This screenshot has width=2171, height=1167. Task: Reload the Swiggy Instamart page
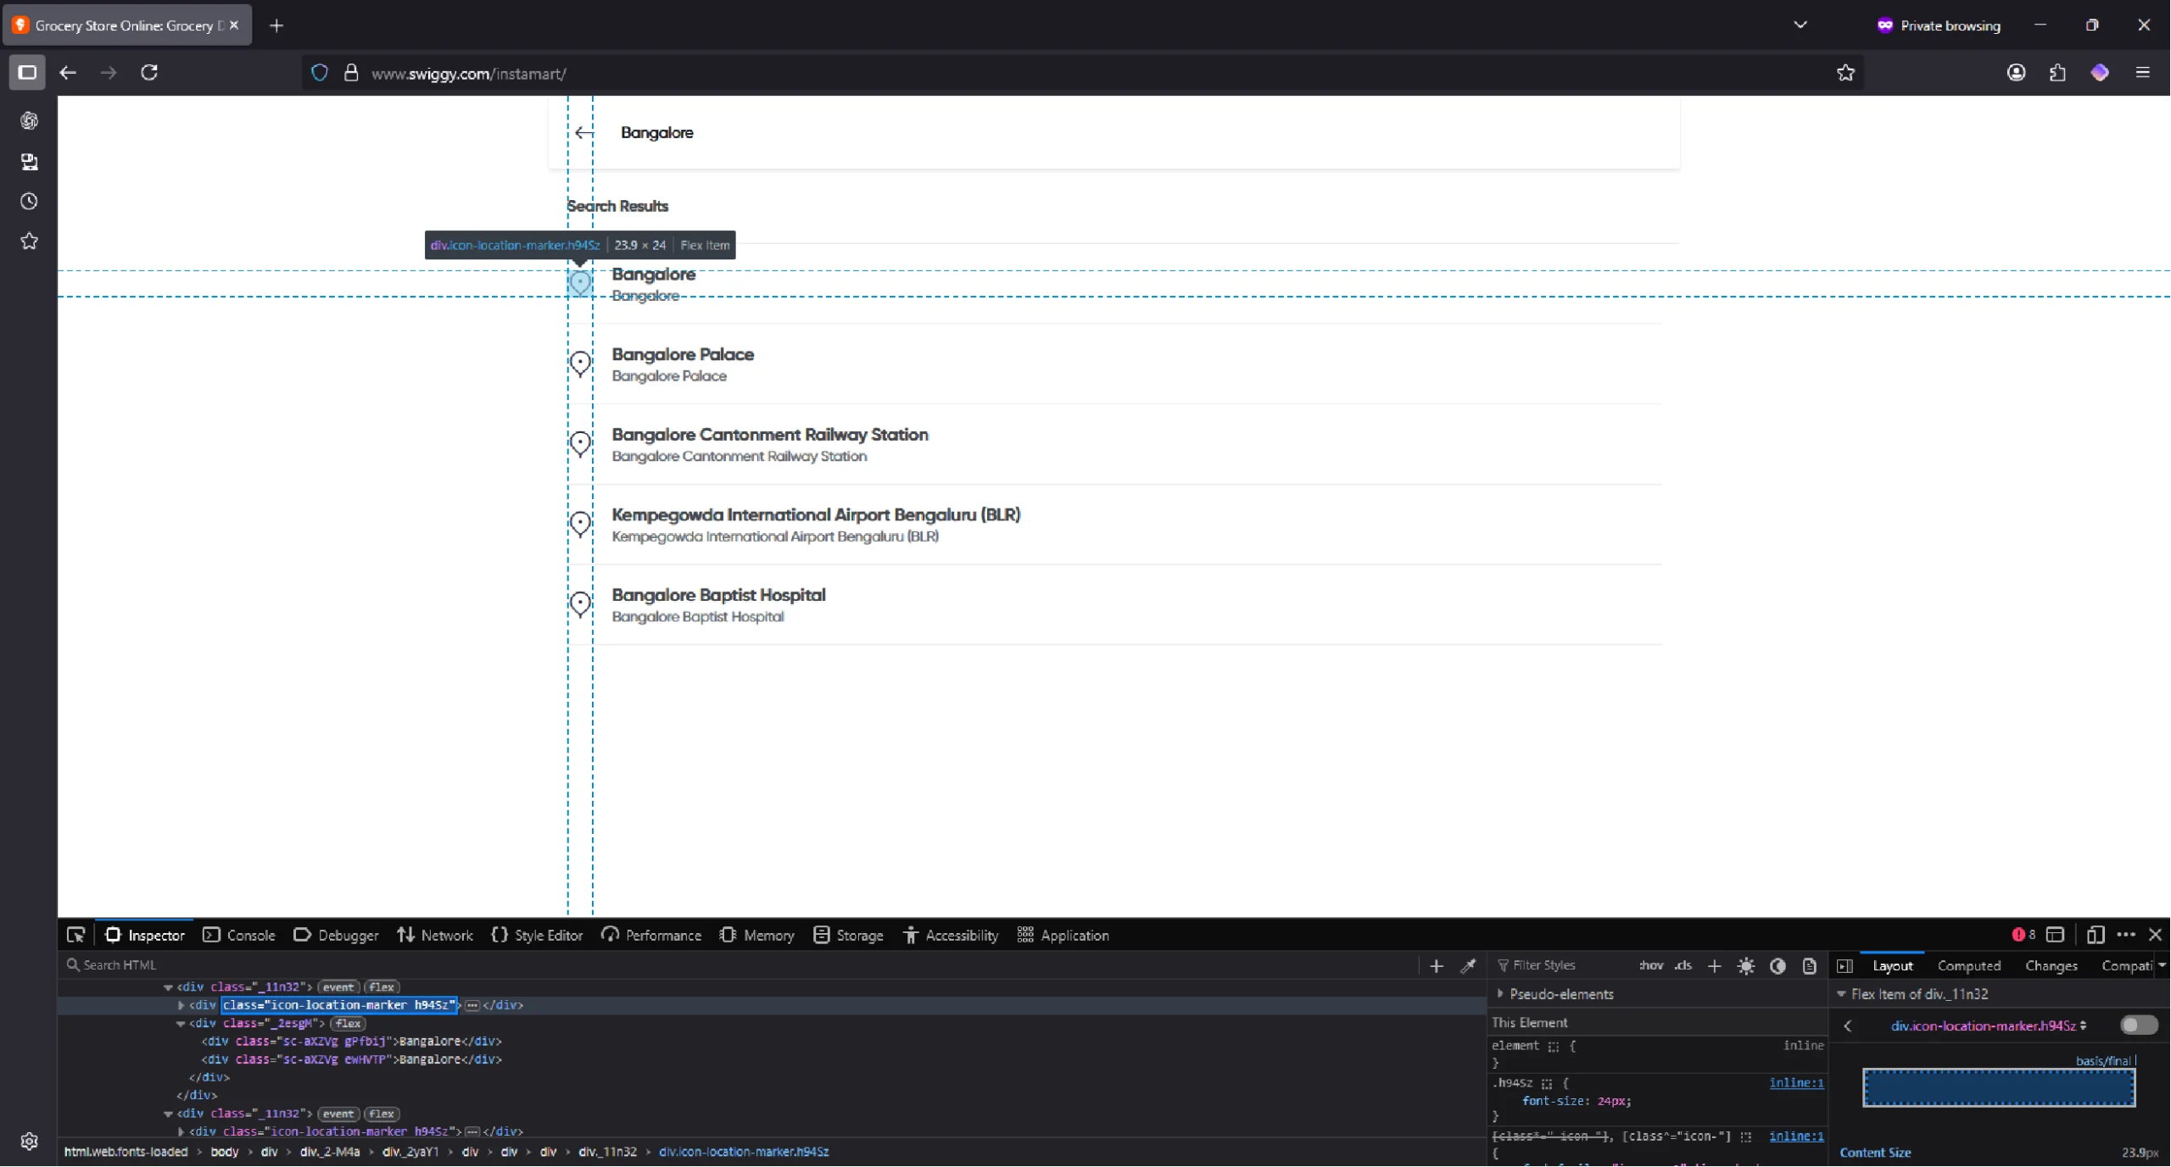pyautogui.click(x=149, y=73)
